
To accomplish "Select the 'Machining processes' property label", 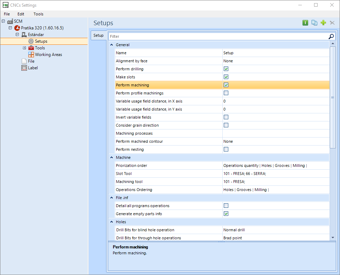I will (x=134, y=133).
